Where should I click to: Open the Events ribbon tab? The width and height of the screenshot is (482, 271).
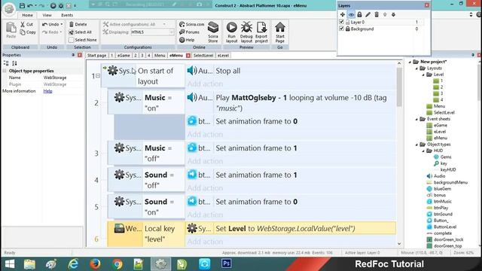(67, 15)
